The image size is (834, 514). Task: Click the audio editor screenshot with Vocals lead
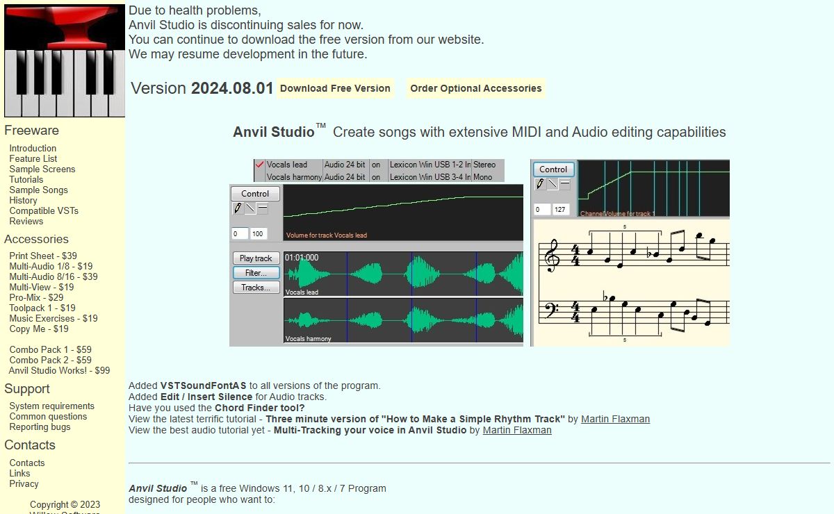pyautogui.click(x=377, y=252)
